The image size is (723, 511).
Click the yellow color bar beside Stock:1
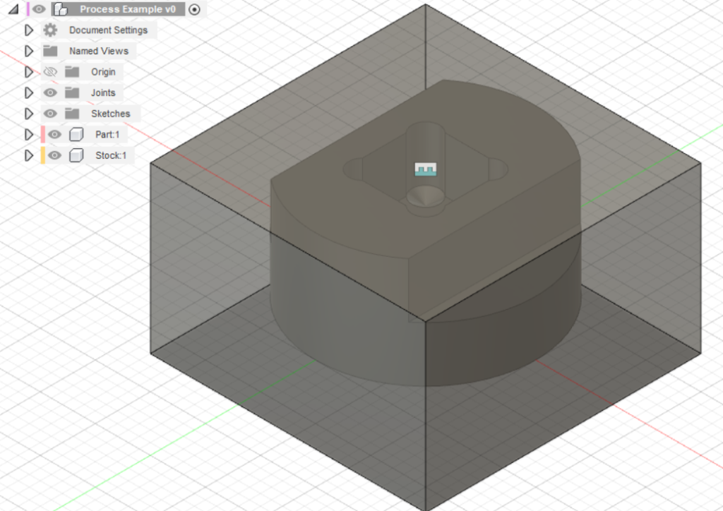(42, 155)
